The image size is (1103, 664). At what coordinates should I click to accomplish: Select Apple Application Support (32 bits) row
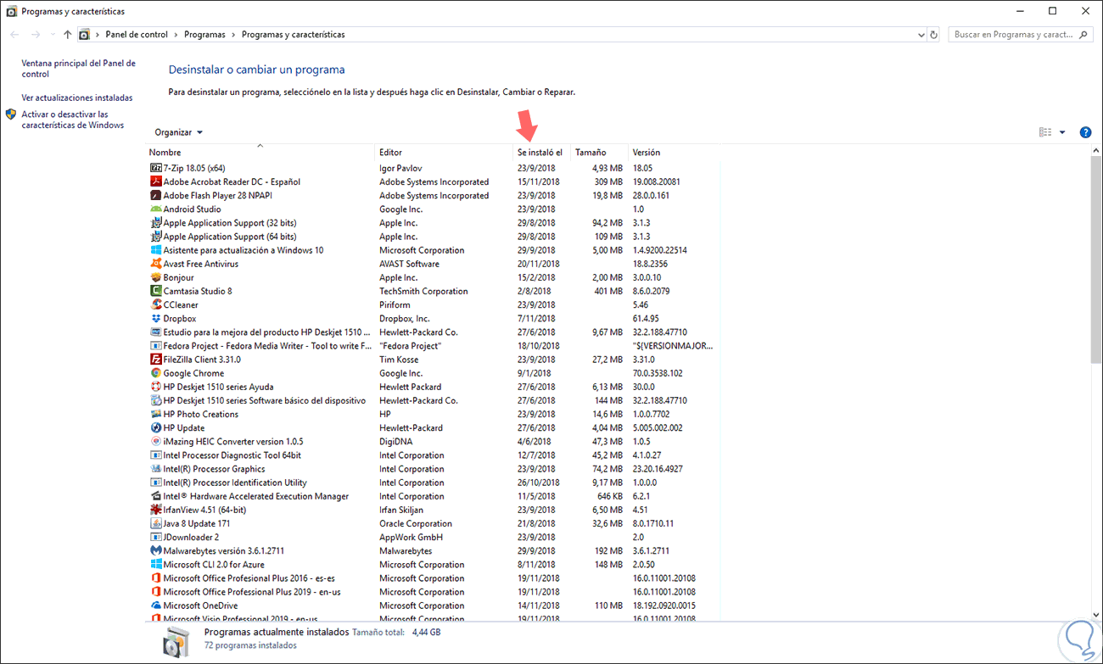(433, 223)
